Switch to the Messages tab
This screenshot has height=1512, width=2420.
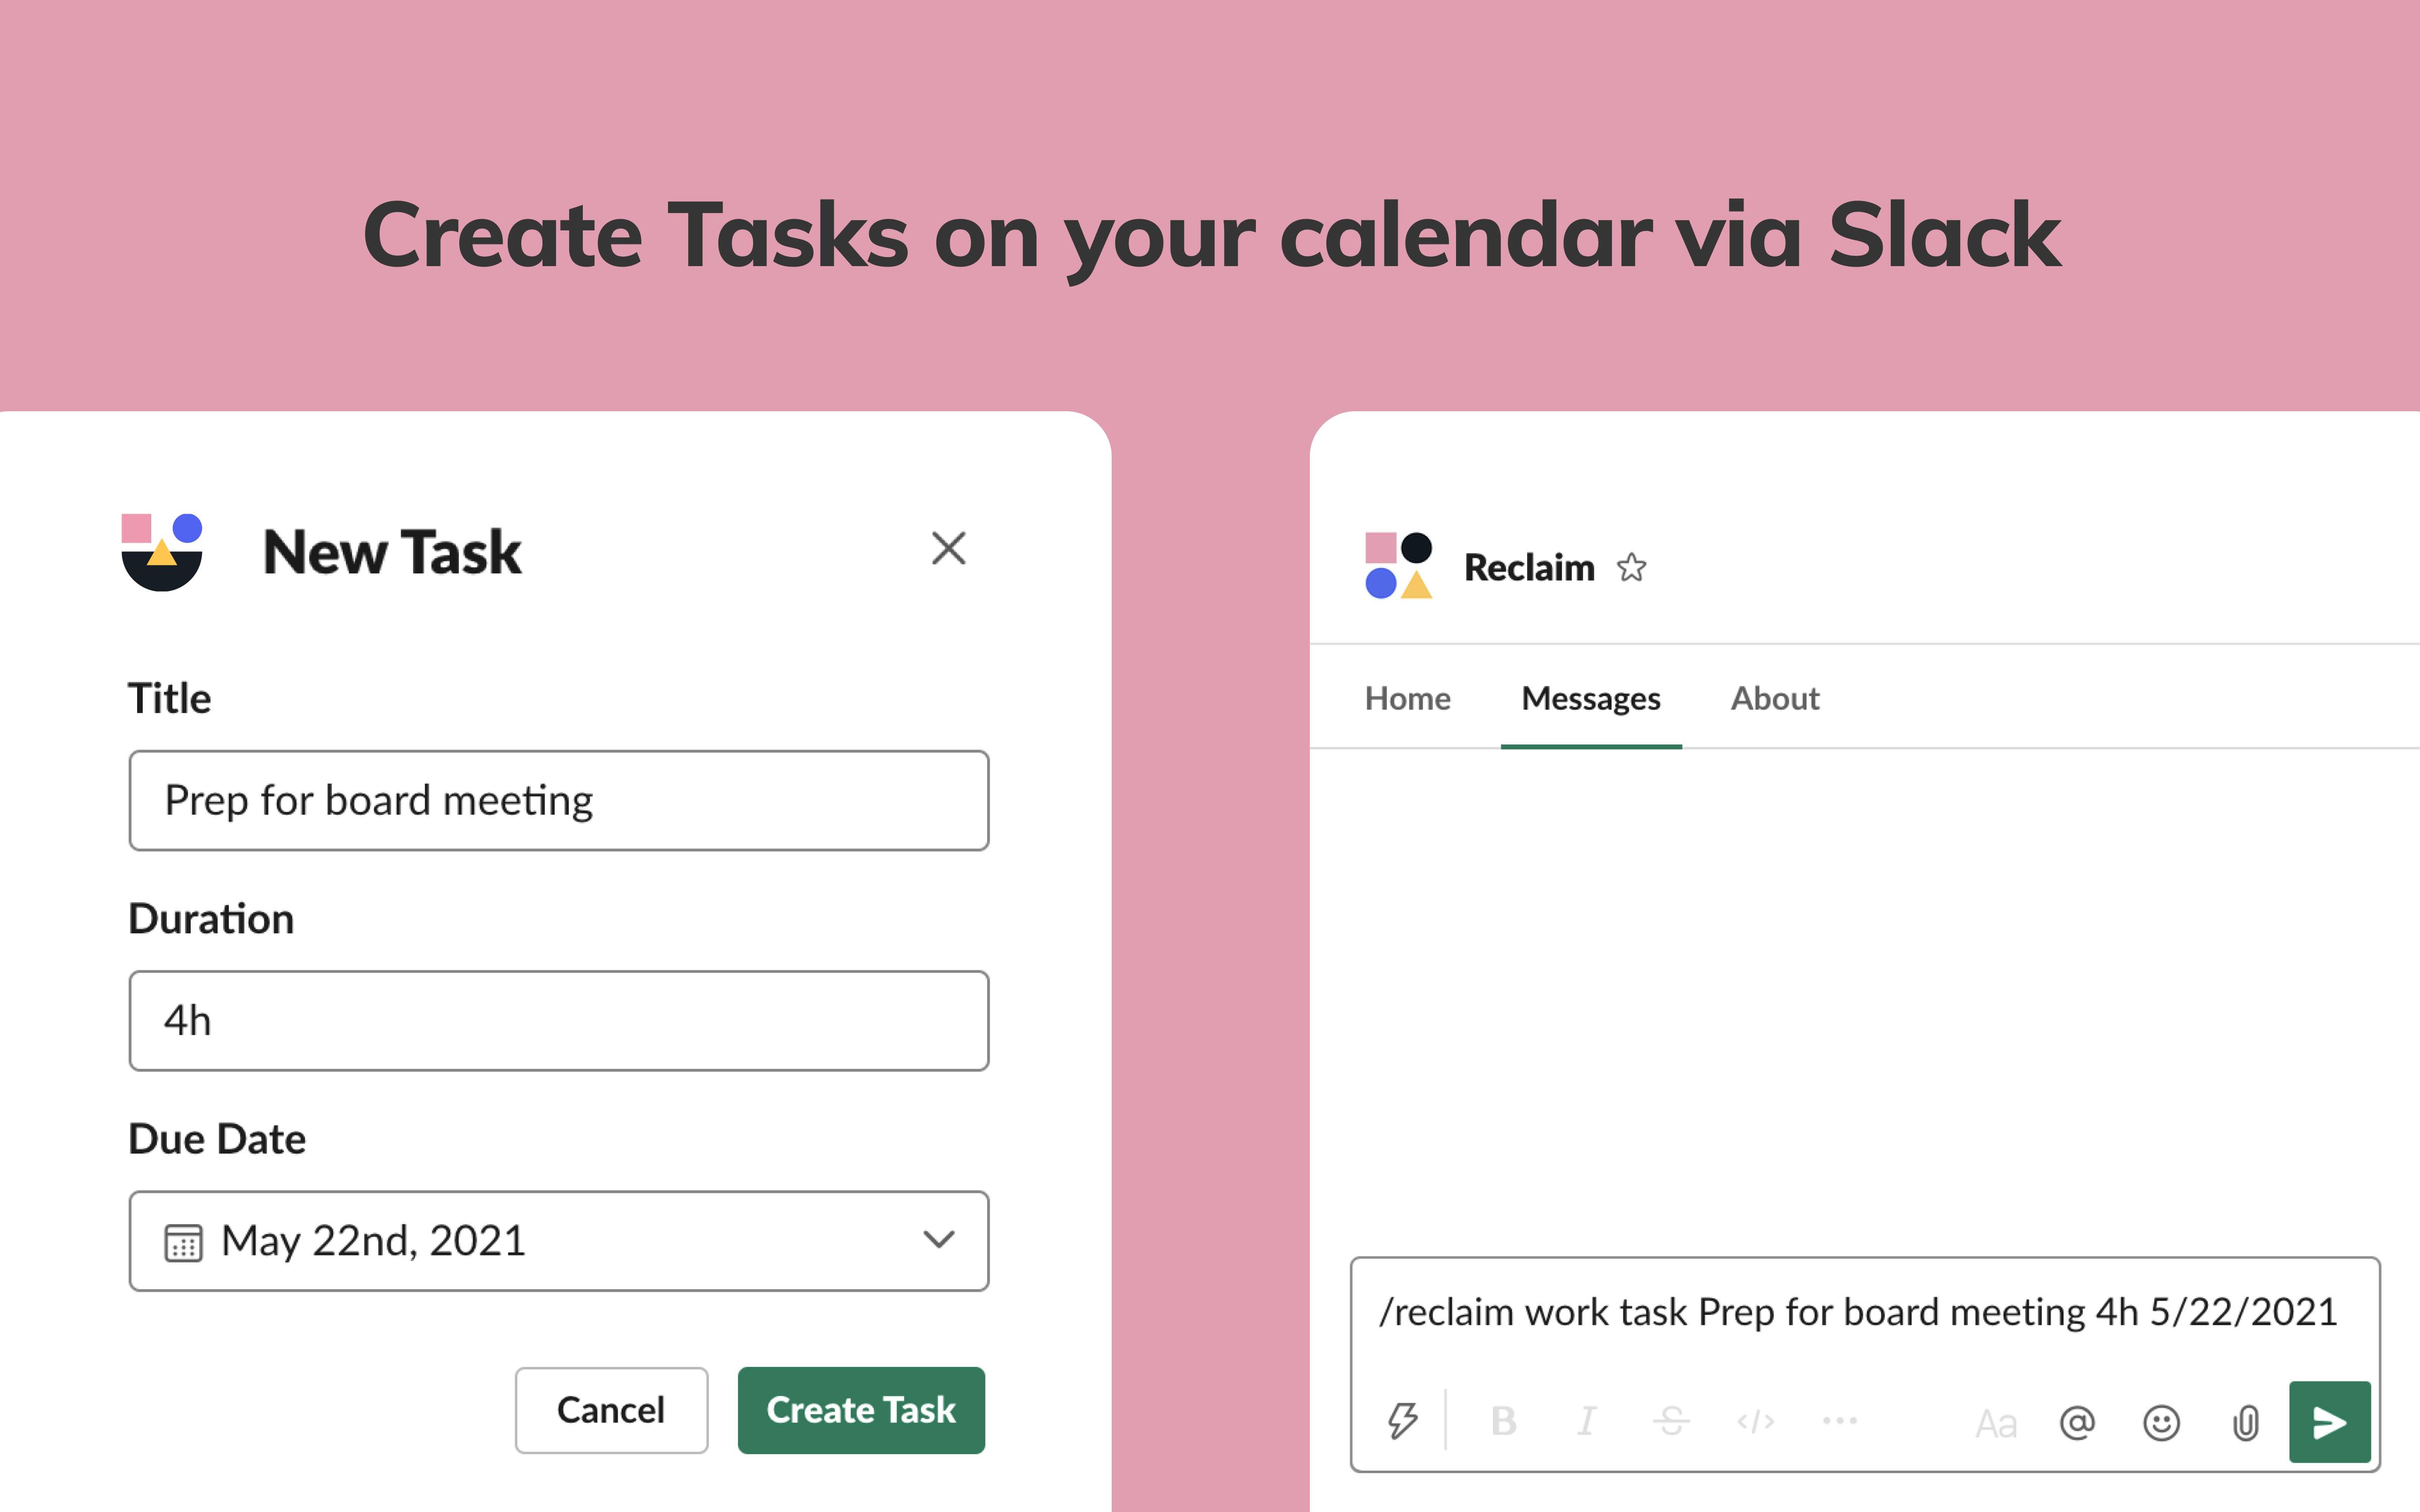pyautogui.click(x=1591, y=698)
